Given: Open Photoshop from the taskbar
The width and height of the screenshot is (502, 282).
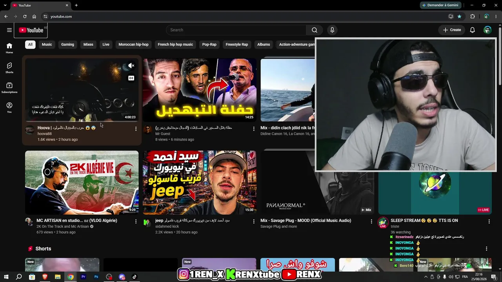Looking at the screenshot, I should (x=96, y=277).
